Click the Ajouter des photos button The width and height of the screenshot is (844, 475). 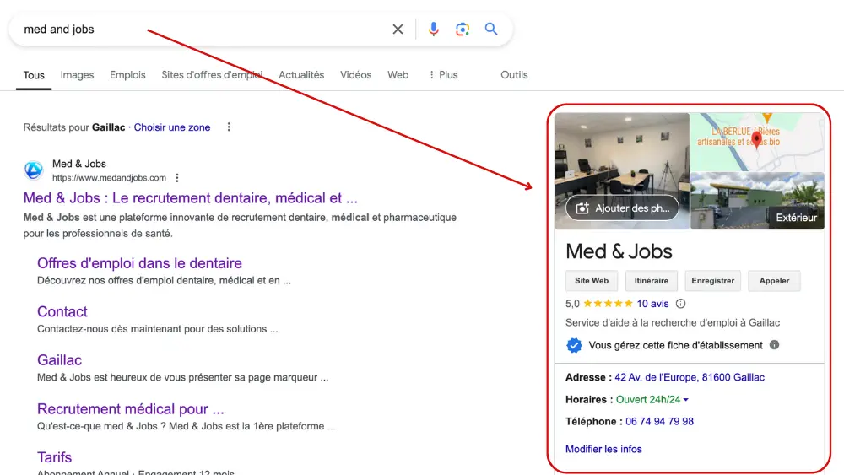point(622,208)
